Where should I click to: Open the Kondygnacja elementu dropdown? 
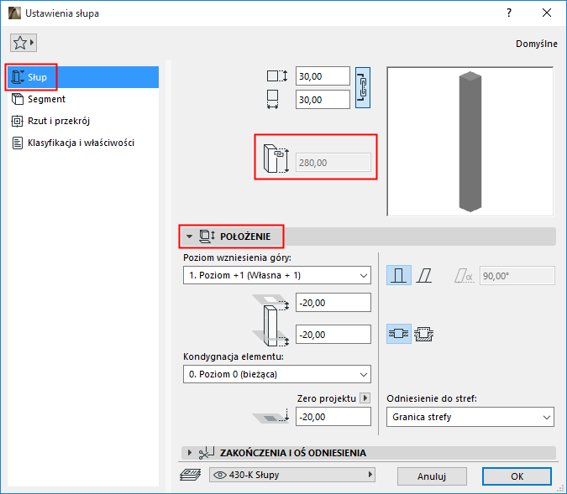click(277, 374)
